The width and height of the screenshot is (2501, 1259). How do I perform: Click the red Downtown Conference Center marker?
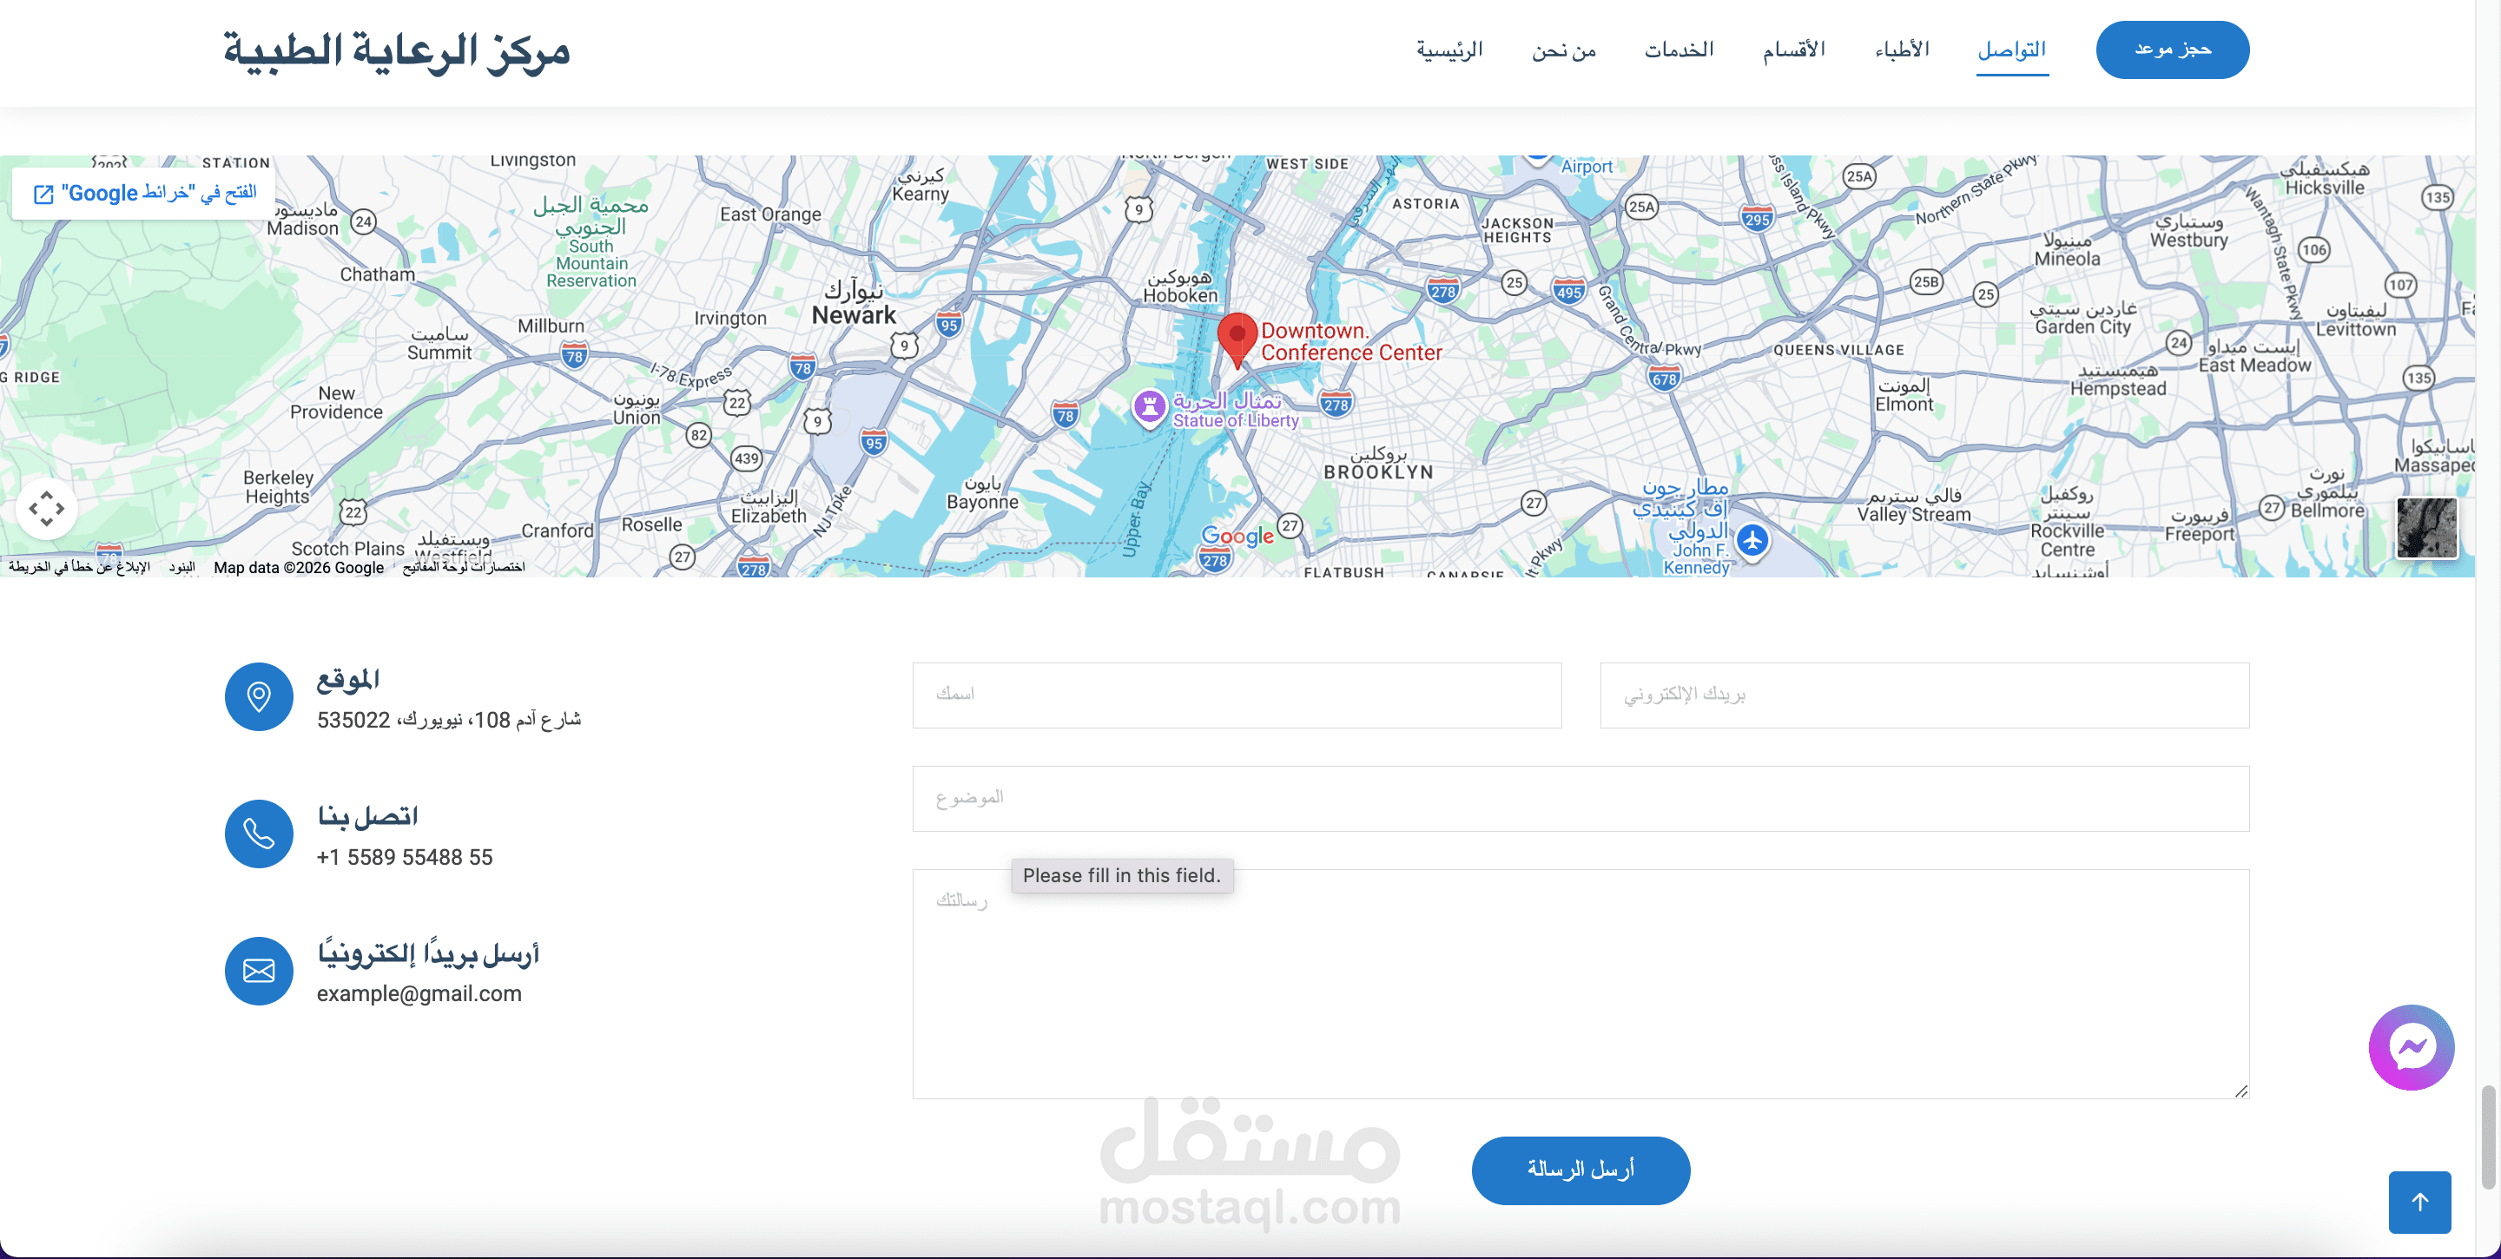pyautogui.click(x=1237, y=337)
